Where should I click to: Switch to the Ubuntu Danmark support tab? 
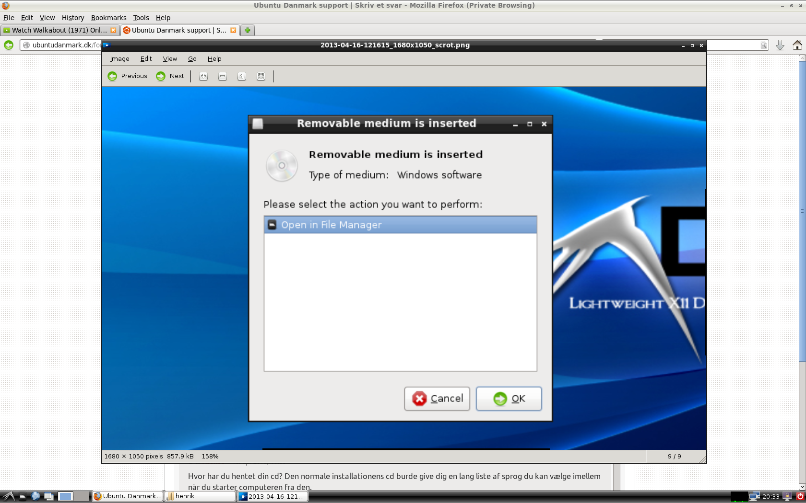[179, 30]
